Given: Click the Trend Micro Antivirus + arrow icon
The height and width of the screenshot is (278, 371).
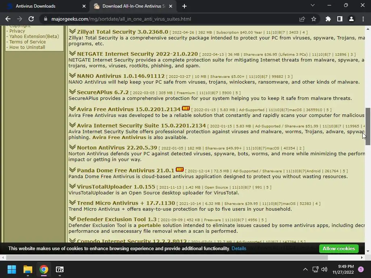Looking at the screenshot, I should (x=72, y=202).
